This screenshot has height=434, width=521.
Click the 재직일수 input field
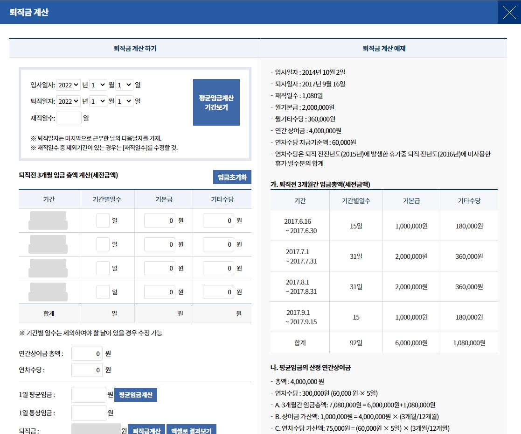click(x=69, y=118)
